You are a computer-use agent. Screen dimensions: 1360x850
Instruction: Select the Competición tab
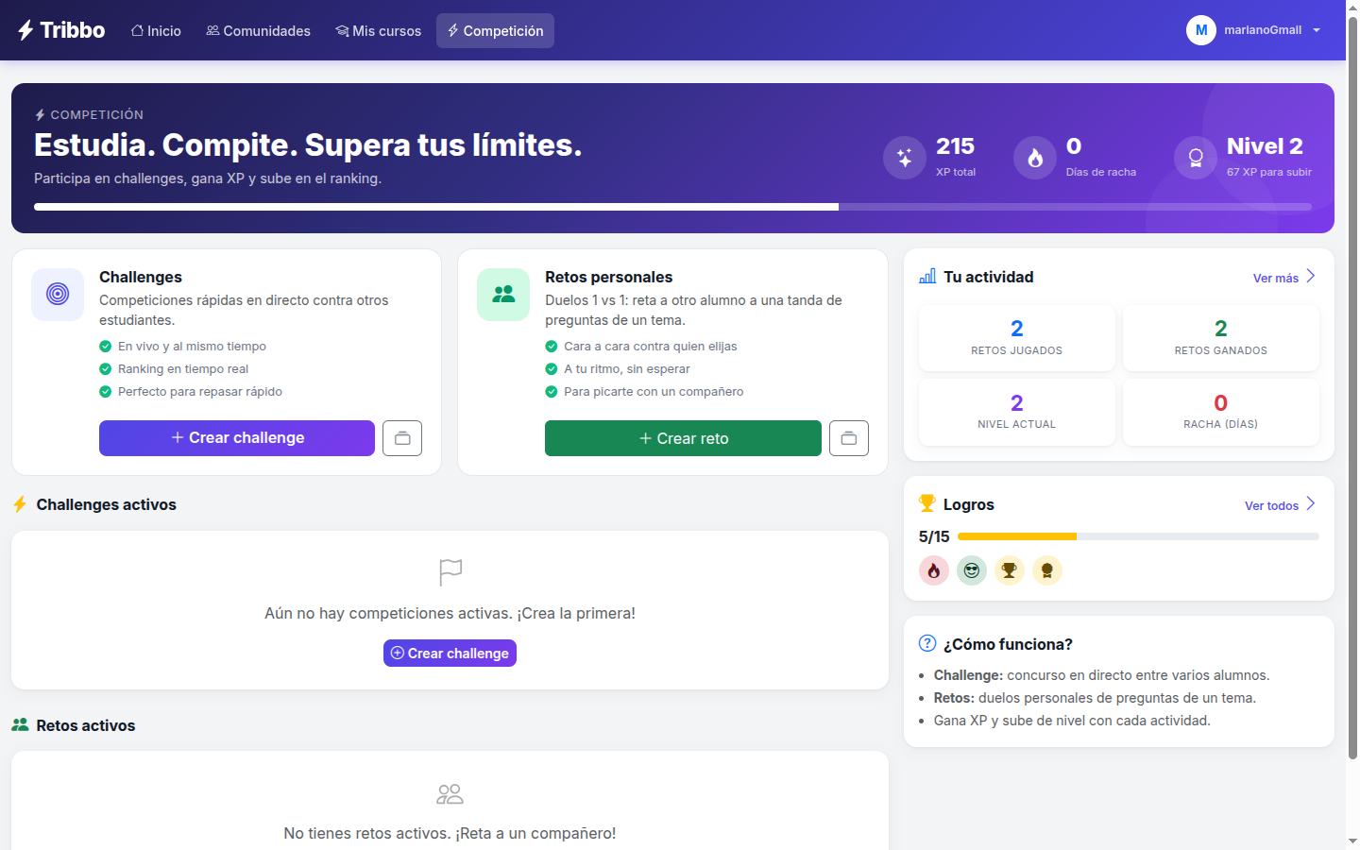click(495, 31)
